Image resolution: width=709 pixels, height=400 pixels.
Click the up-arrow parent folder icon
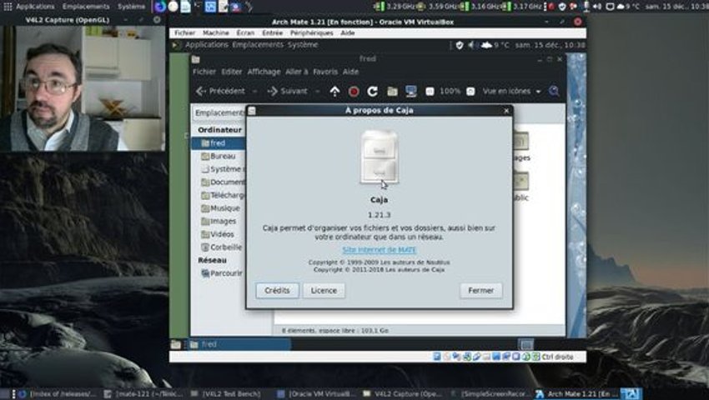click(334, 92)
